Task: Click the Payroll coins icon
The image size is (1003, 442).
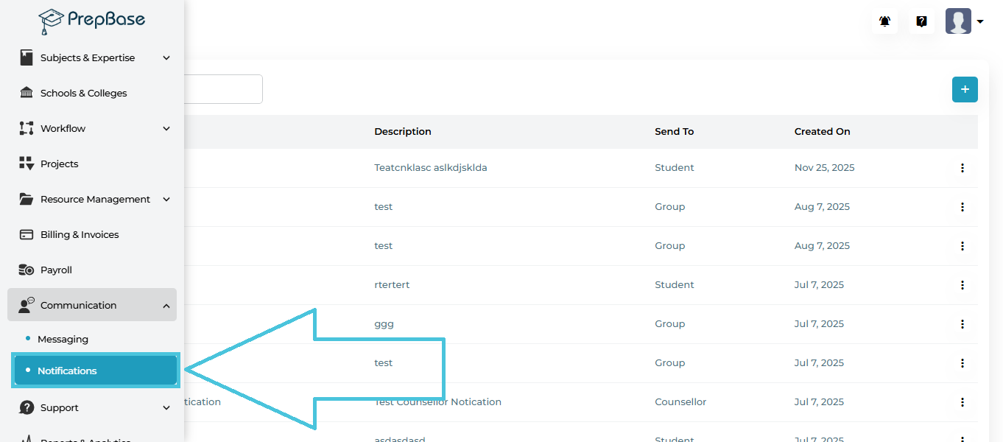Action: pyautogui.click(x=27, y=270)
